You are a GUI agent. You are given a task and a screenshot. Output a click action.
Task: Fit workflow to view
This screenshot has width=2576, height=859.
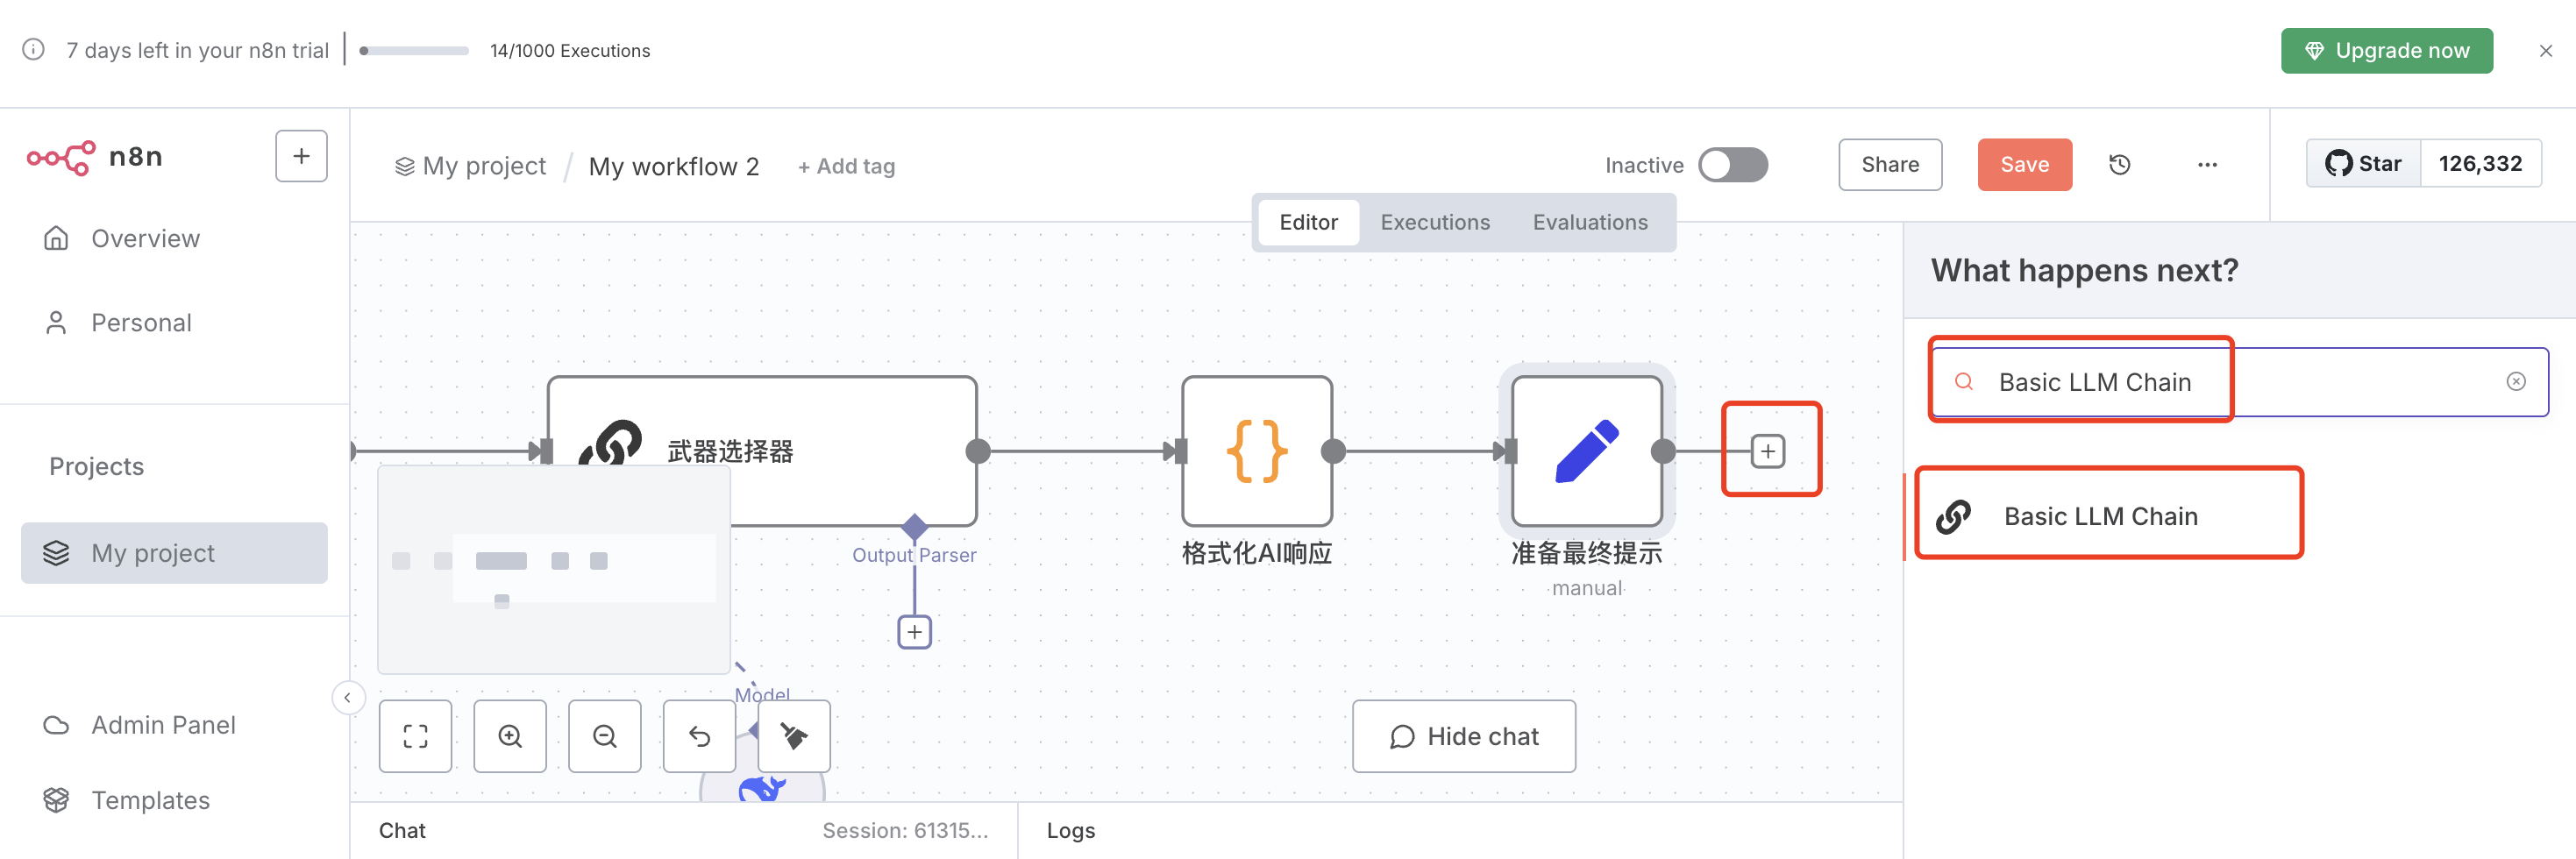point(415,736)
